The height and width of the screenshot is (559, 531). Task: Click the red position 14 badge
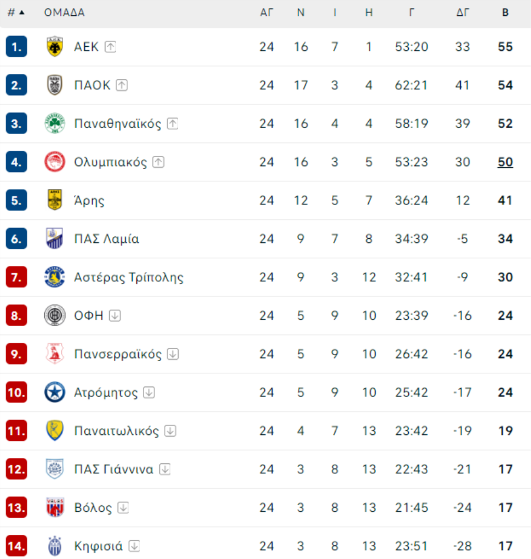click(17, 546)
